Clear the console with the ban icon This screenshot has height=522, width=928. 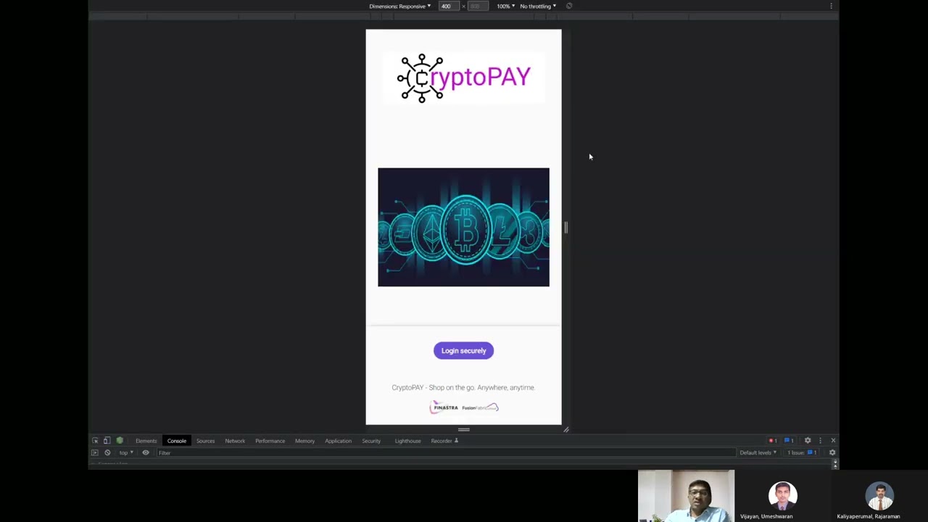(107, 452)
